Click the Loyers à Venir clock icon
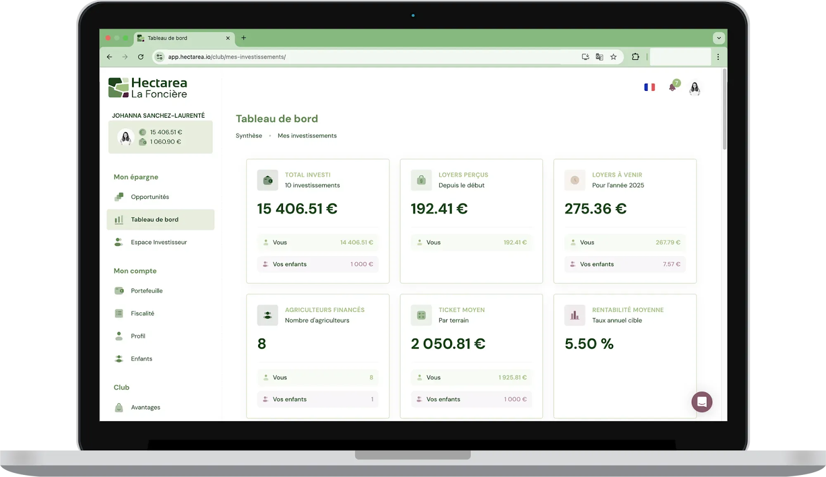826x477 pixels. point(575,180)
